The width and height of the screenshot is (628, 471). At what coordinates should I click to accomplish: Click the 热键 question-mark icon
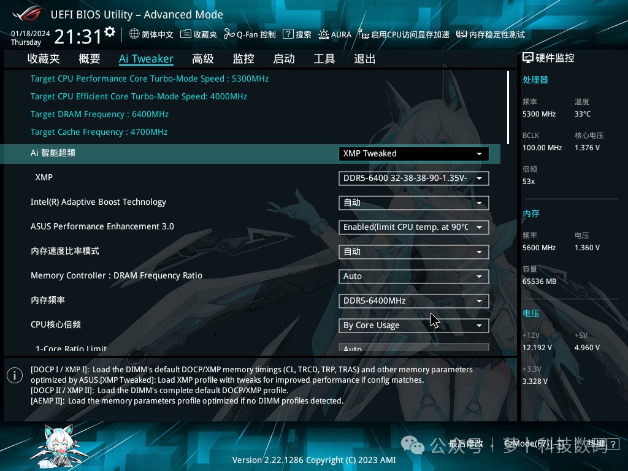613,444
